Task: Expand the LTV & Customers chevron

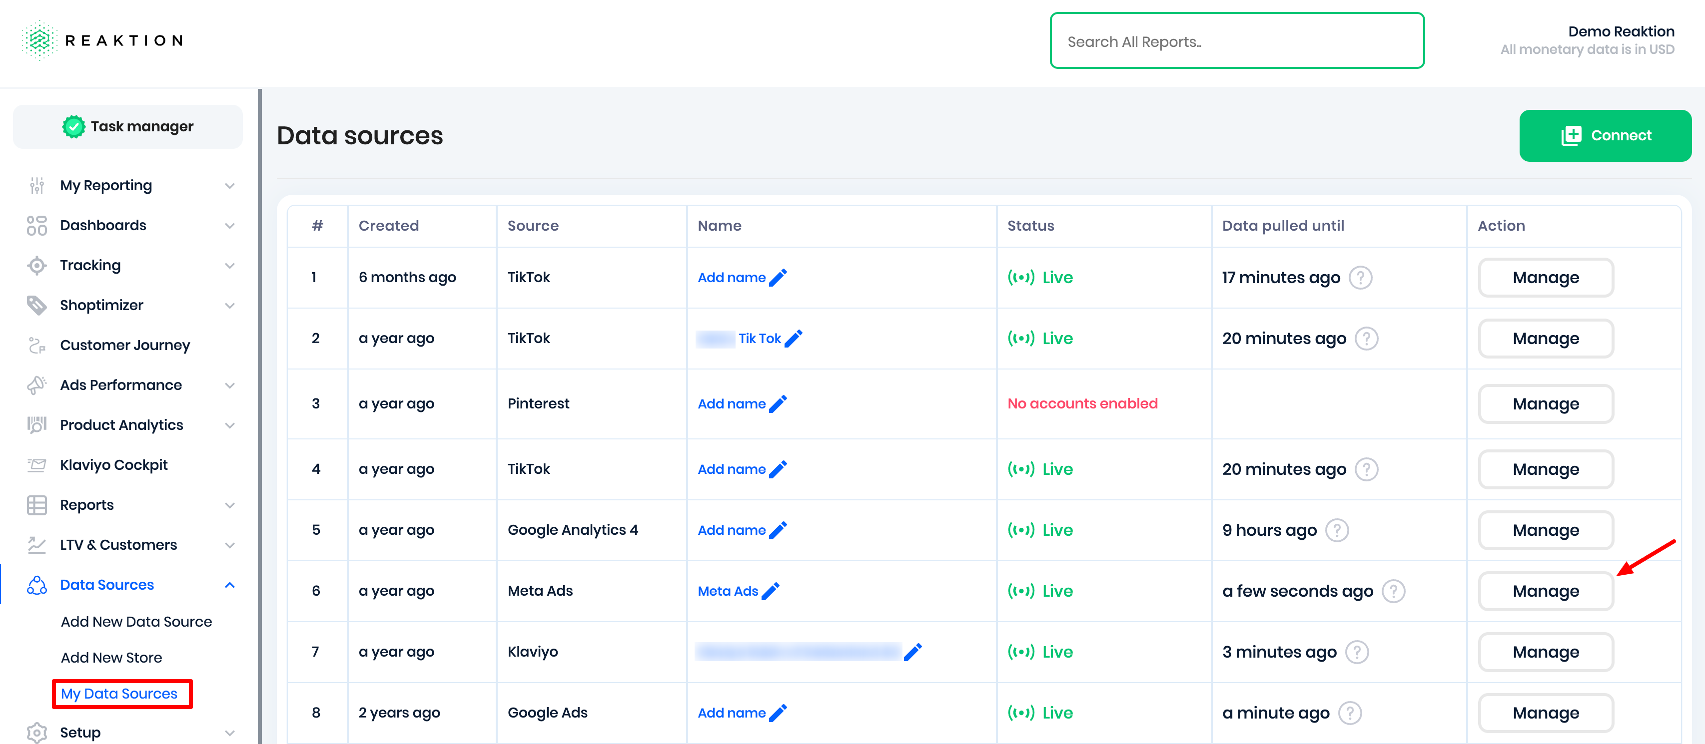Action: click(230, 546)
